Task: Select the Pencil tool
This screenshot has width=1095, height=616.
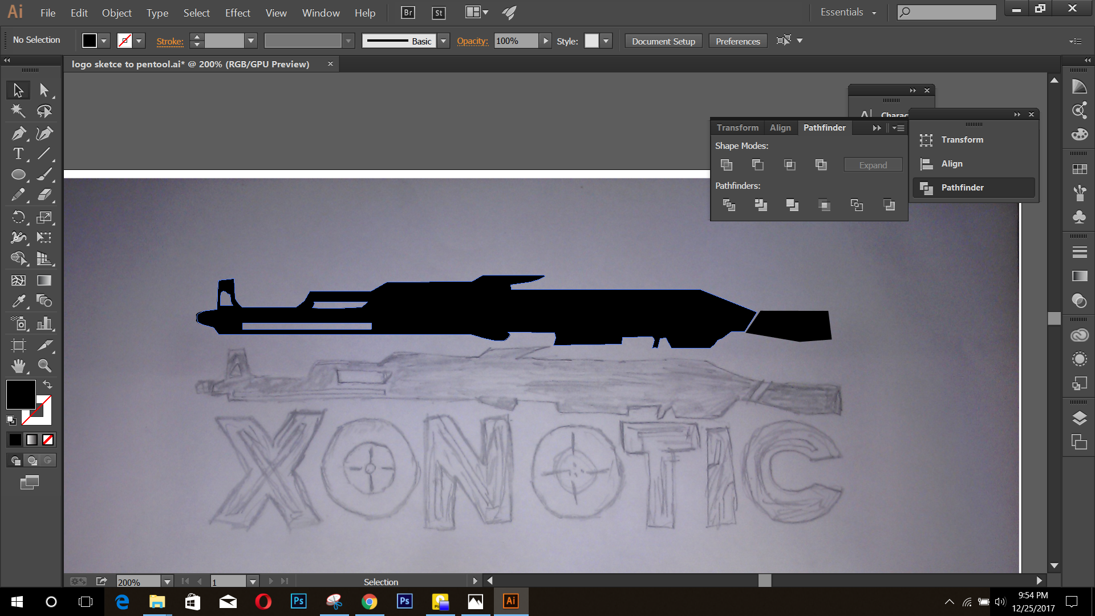Action: pos(18,195)
